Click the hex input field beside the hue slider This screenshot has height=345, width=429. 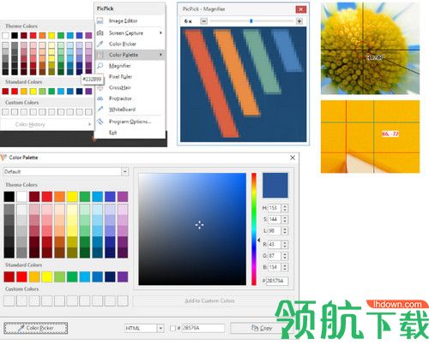(277, 281)
